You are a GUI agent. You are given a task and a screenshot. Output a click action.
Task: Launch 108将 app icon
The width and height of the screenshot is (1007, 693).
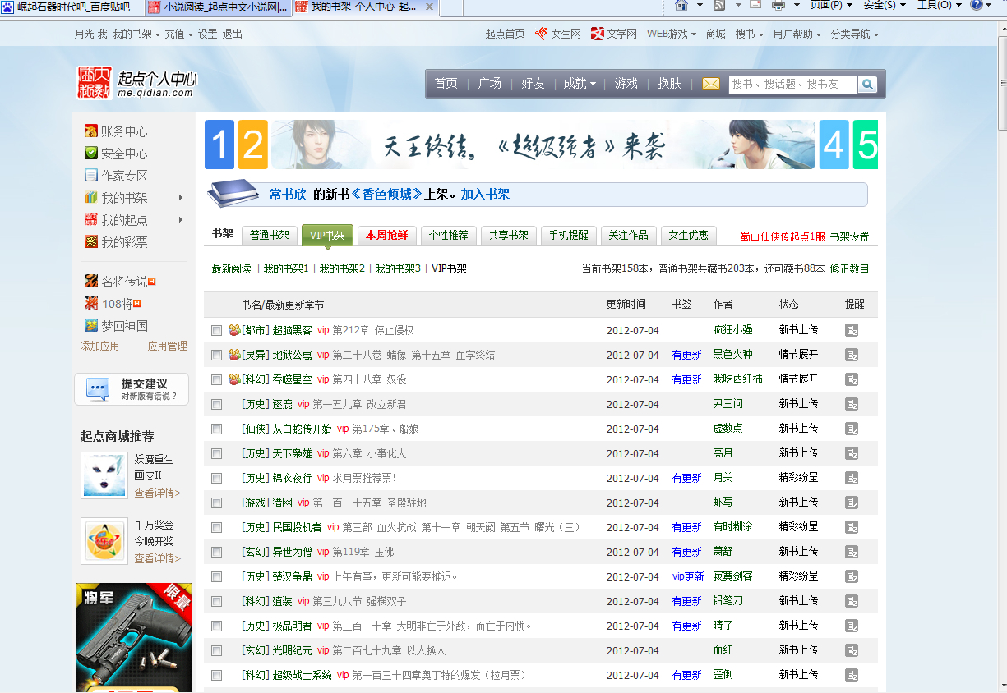point(91,304)
